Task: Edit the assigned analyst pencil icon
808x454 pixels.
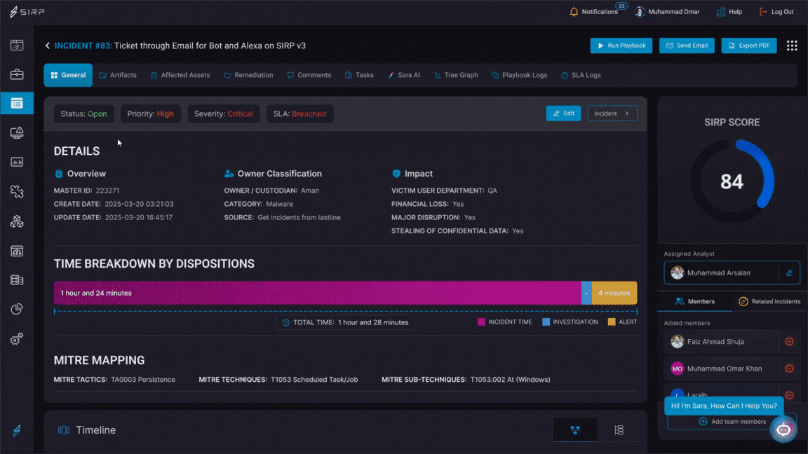Action: pyautogui.click(x=789, y=273)
